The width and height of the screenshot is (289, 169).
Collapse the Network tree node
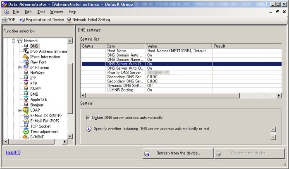tap(14, 41)
